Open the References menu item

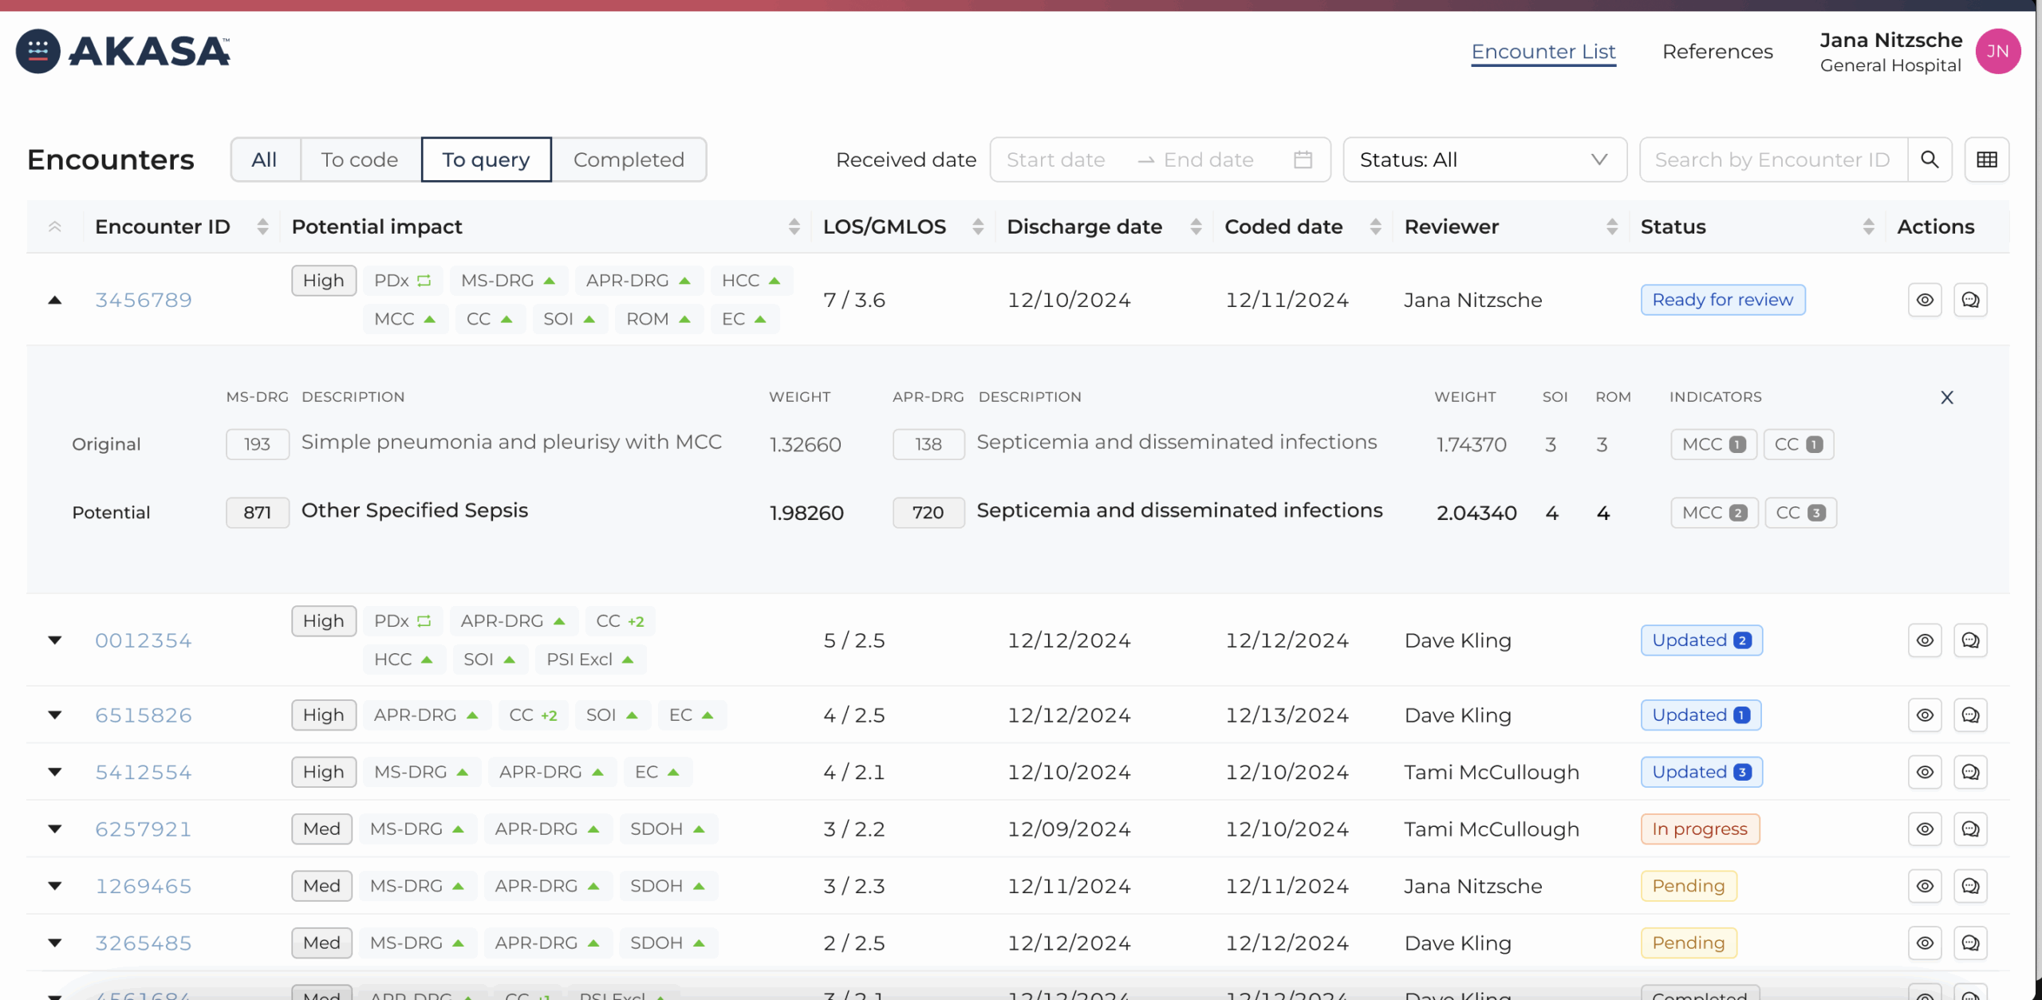click(1717, 51)
